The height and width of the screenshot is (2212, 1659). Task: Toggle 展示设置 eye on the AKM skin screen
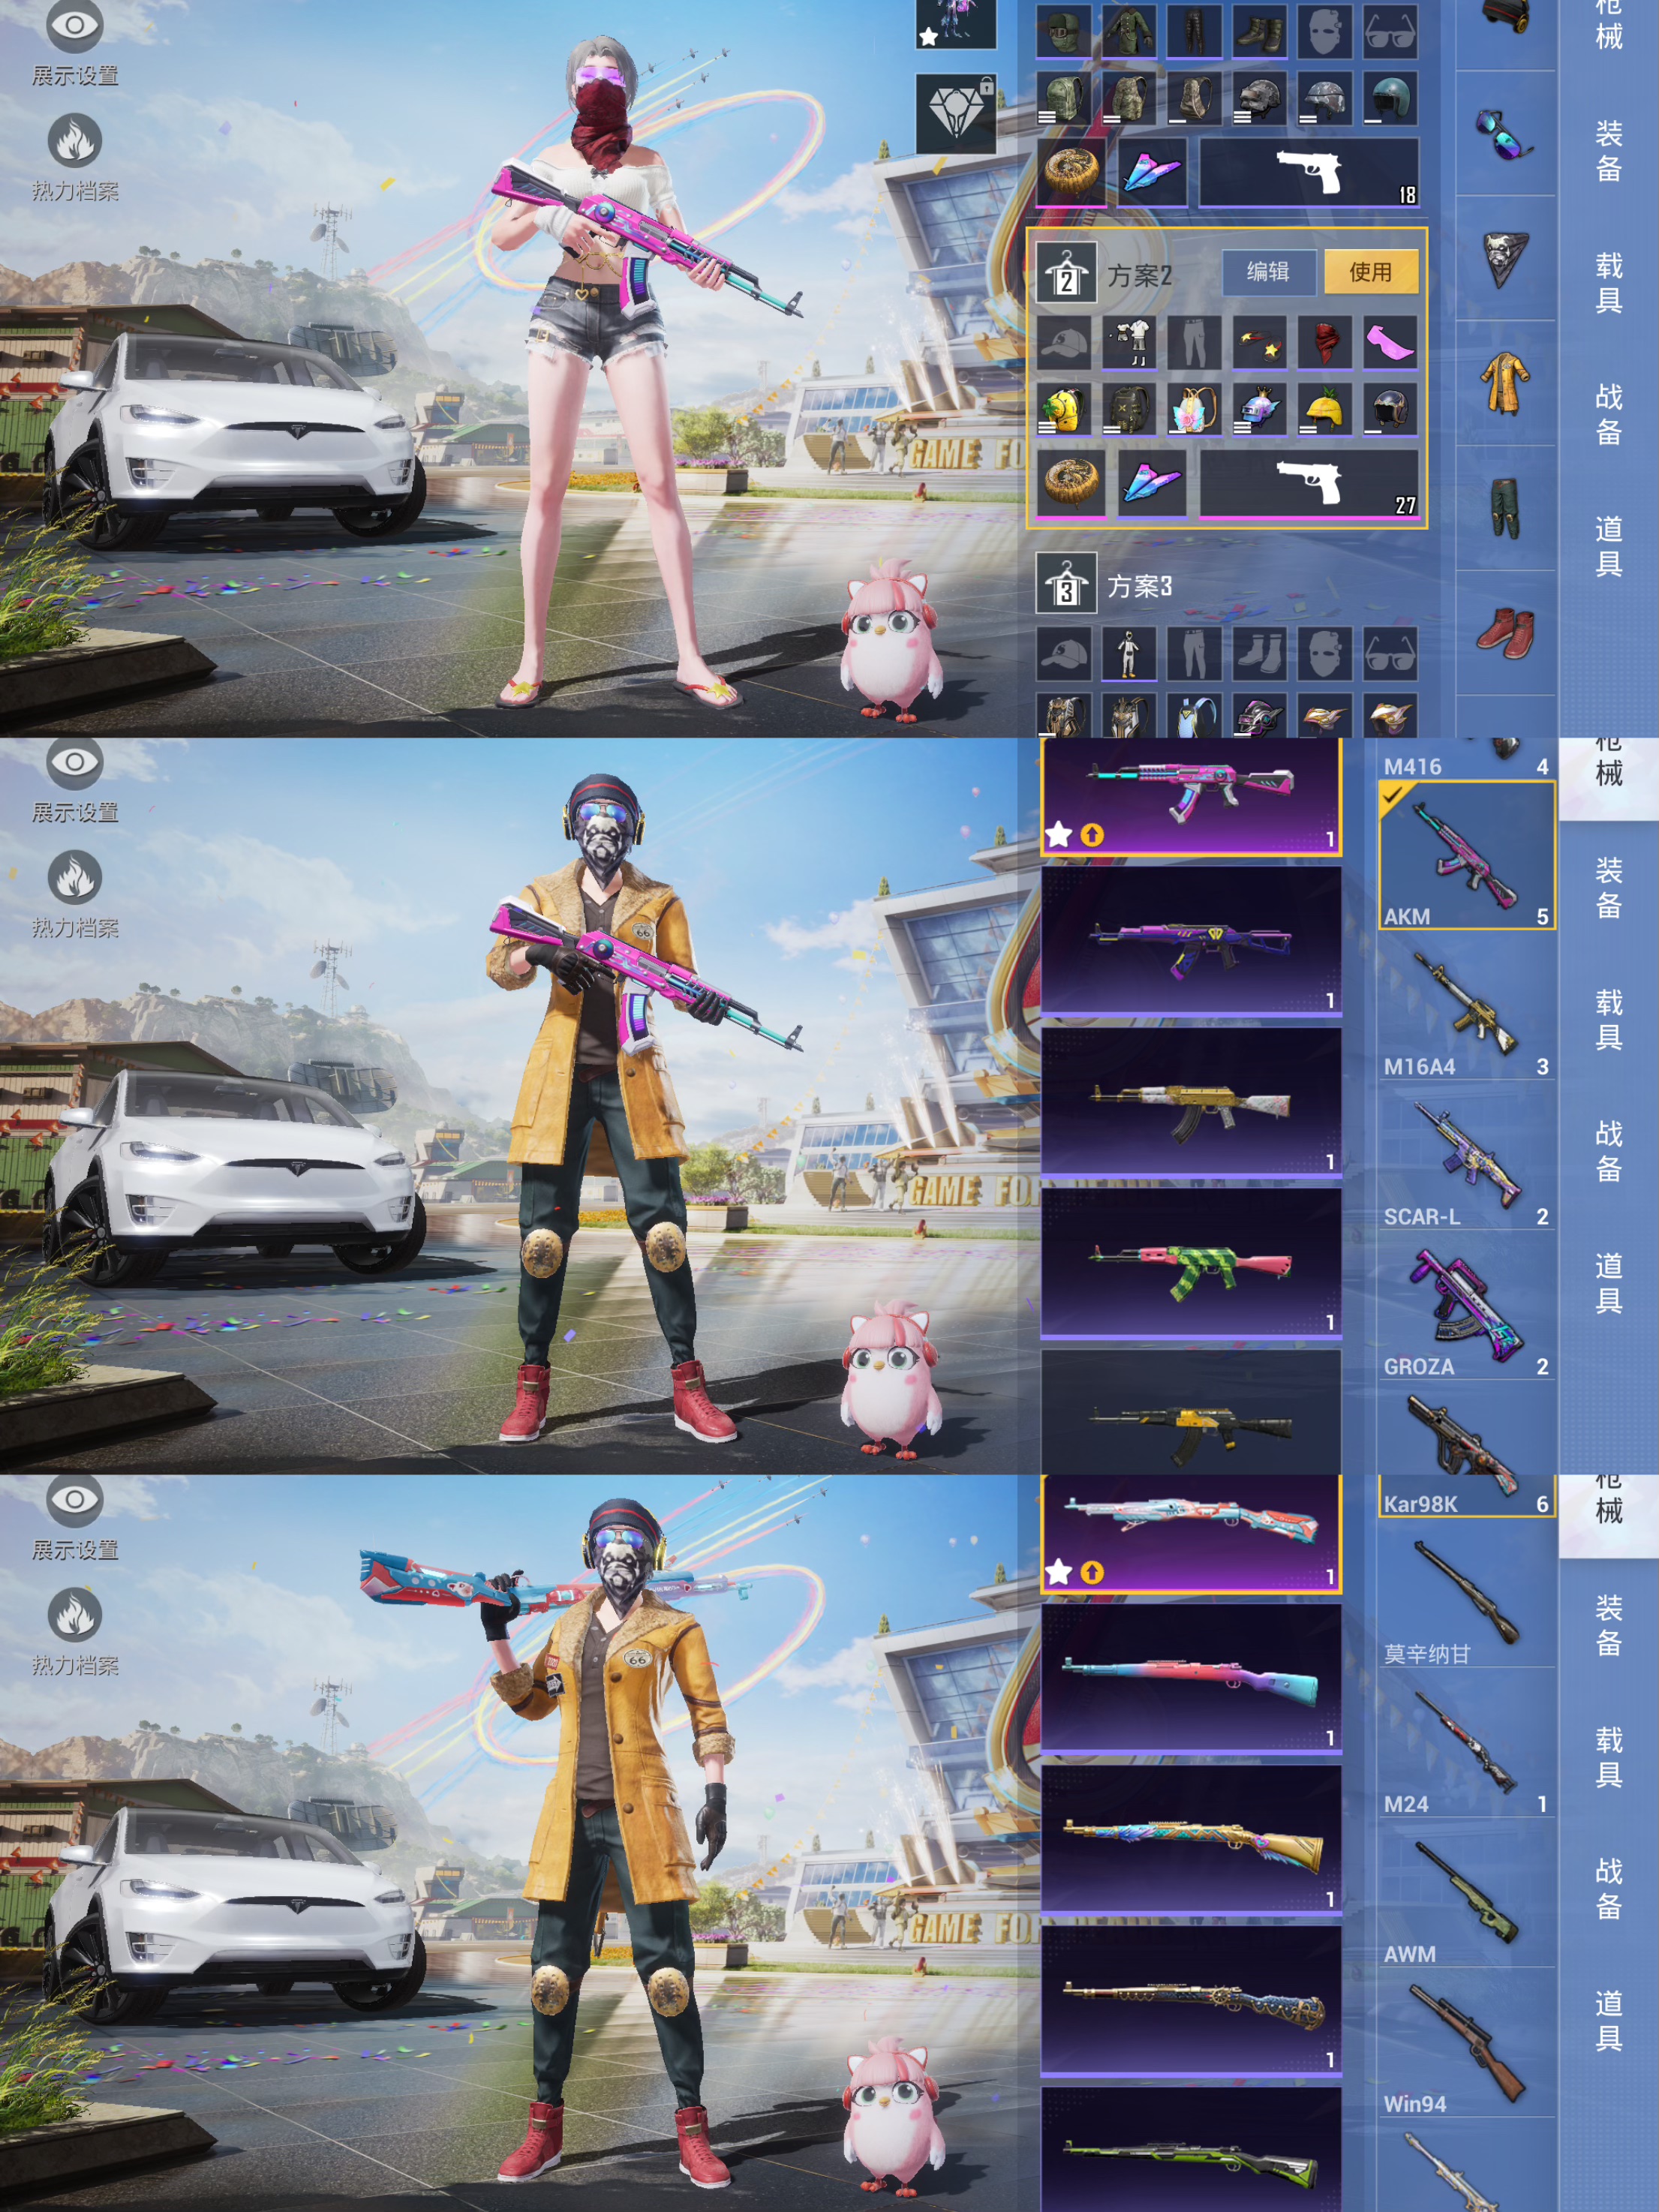pyautogui.click(x=75, y=762)
